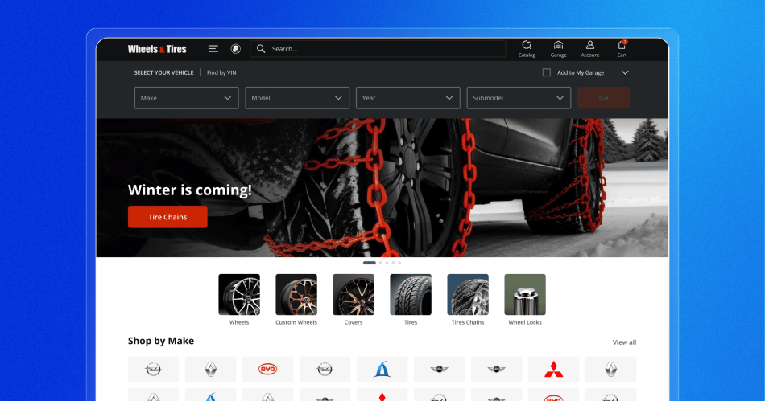Screen dimensions: 765x401
Task: Switch to the Find by VIN tab
Action: point(221,72)
